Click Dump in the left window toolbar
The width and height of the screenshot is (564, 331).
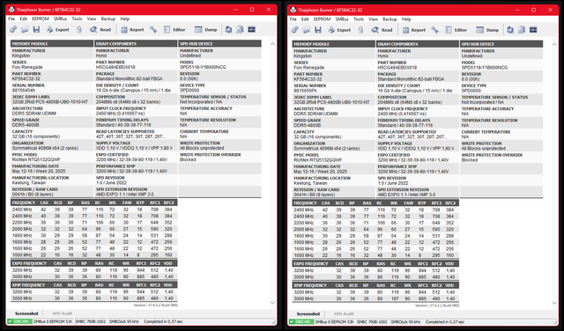(x=205, y=29)
